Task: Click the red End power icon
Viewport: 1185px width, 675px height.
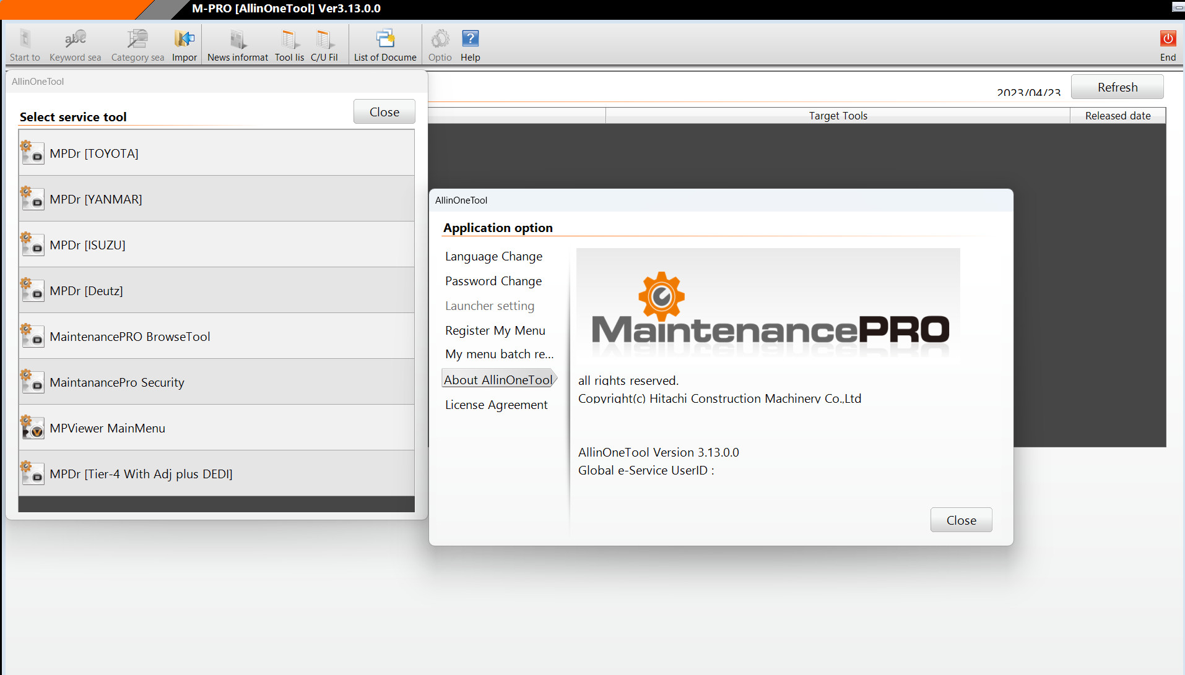Action: [x=1168, y=38]
